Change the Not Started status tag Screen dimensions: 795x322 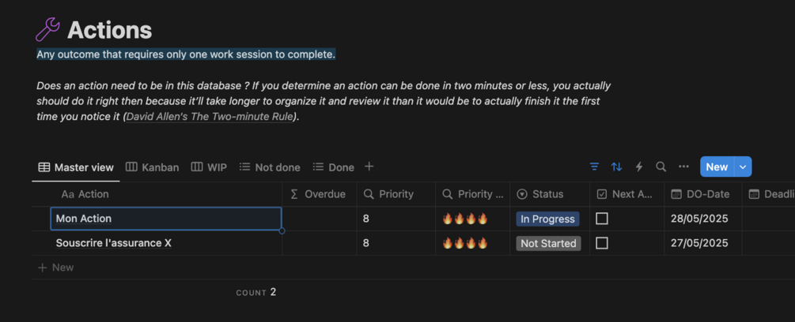pyautogui.click(x=548, y=243)
